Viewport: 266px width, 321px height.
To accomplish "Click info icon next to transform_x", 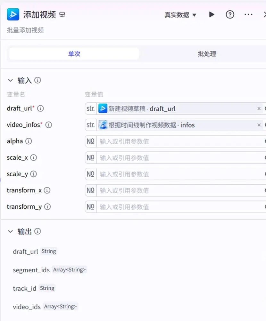I will tap(47, 190).
